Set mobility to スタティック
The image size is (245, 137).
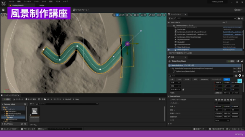point(219,93)
